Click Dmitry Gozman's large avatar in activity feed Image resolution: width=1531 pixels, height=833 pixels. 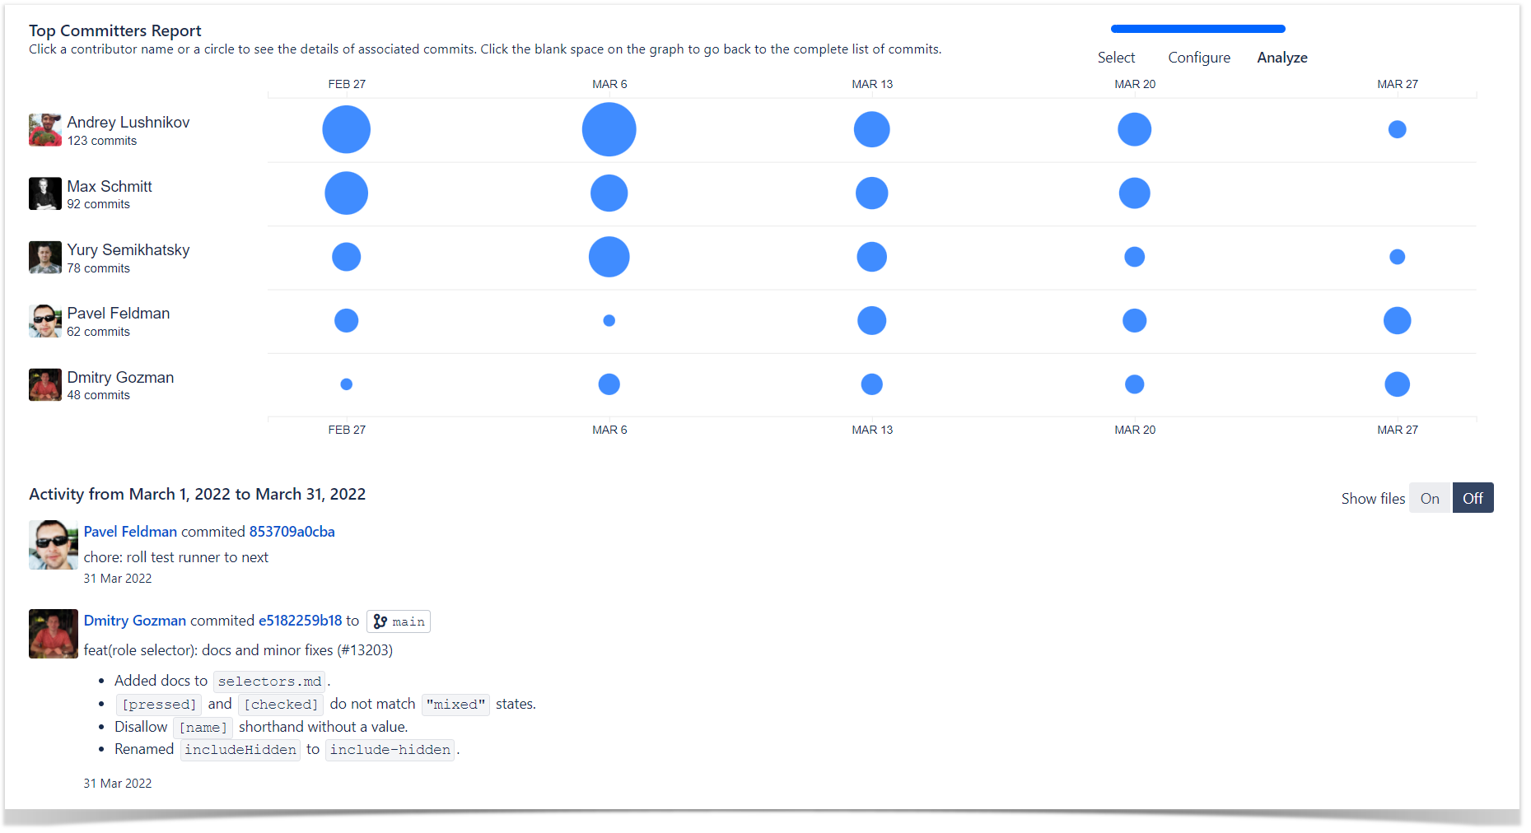tap(54, 634)
